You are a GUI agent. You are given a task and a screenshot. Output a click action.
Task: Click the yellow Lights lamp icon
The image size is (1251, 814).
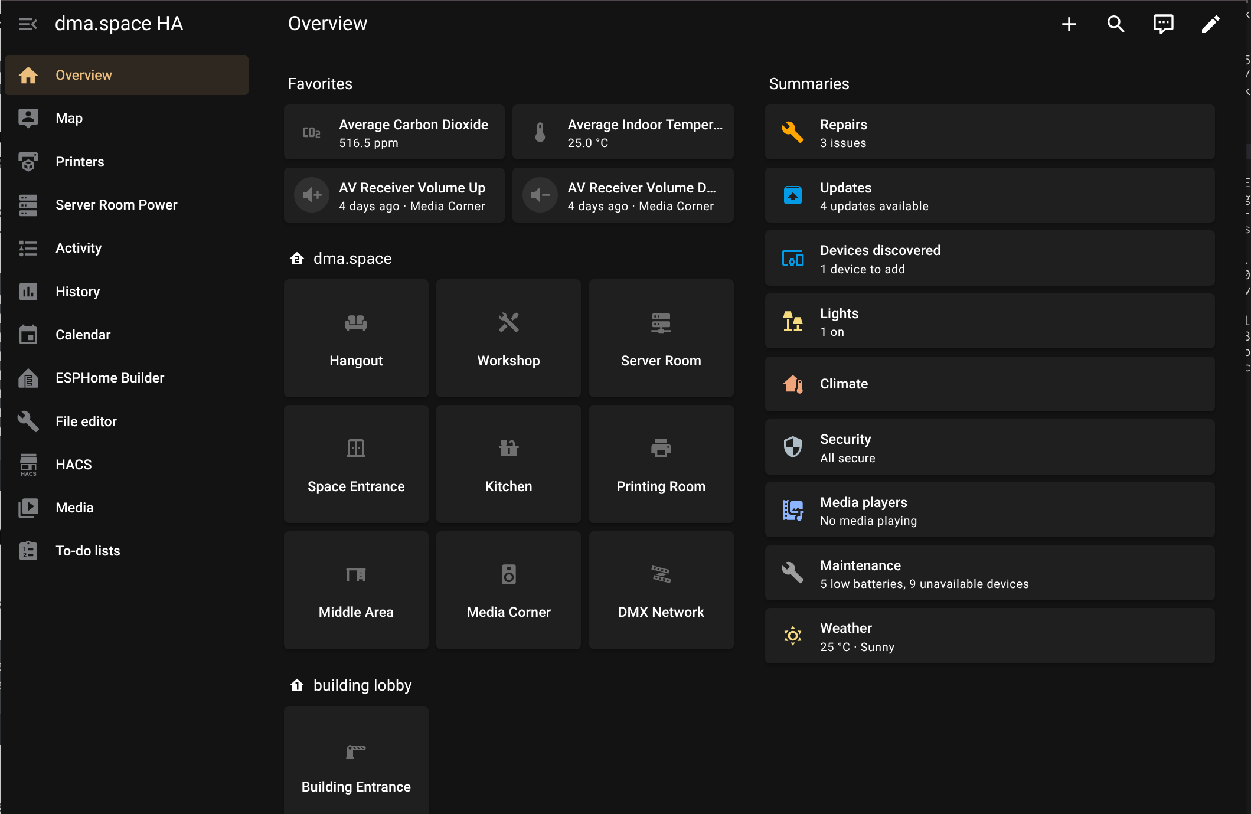(792, 321)
